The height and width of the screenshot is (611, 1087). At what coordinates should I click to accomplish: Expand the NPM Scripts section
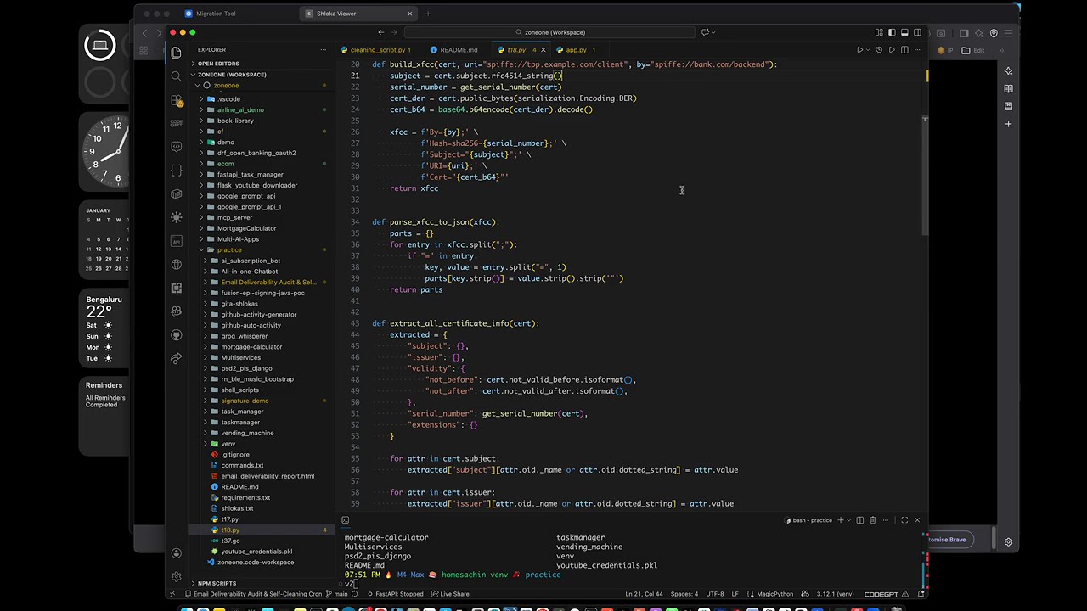pos(217,583)
